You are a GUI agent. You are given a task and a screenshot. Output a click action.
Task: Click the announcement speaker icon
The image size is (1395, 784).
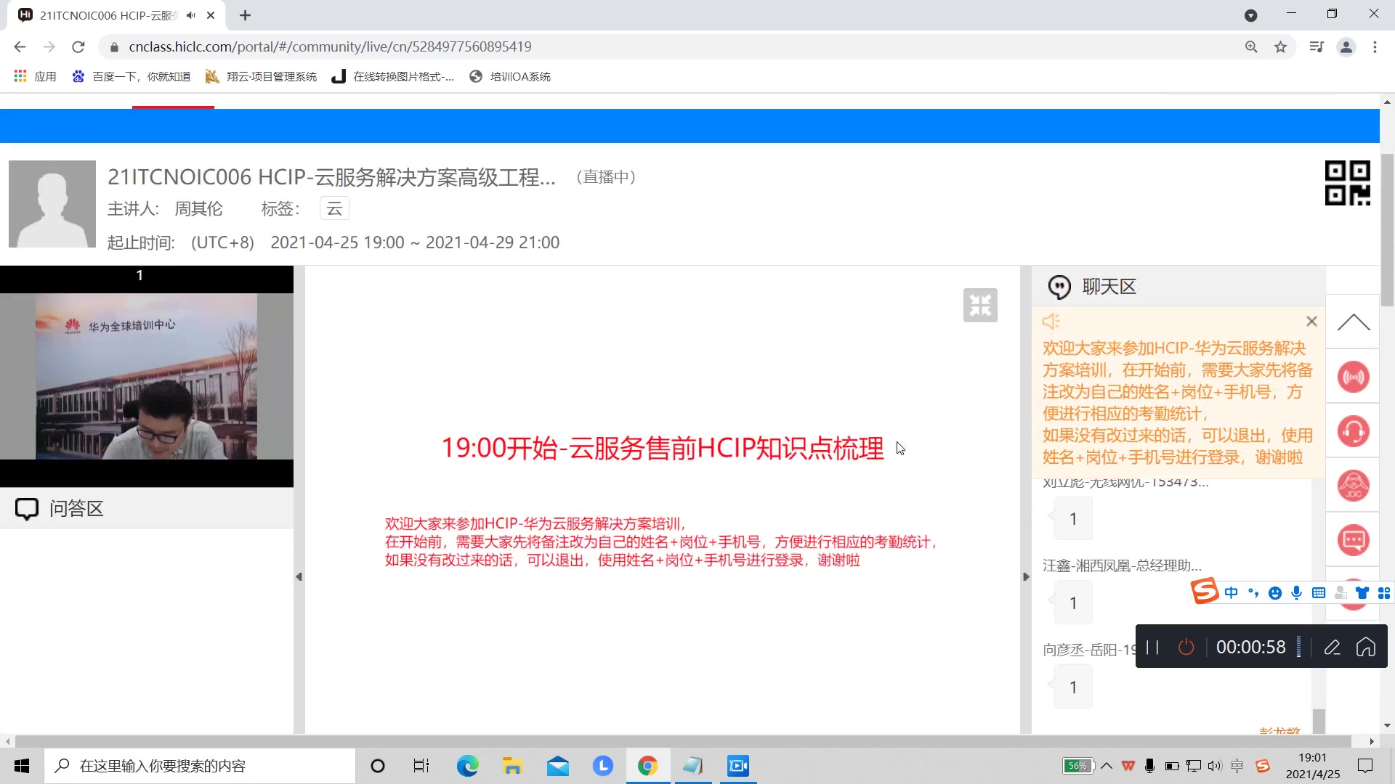point(1051,321)
